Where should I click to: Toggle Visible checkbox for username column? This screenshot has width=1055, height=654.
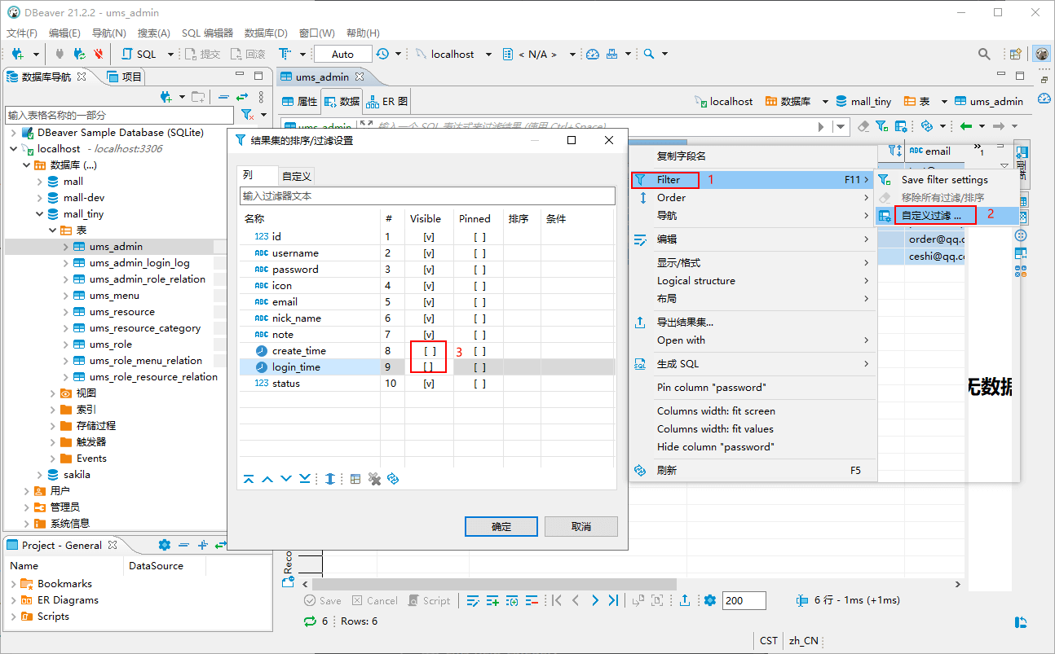coord(429,252)
